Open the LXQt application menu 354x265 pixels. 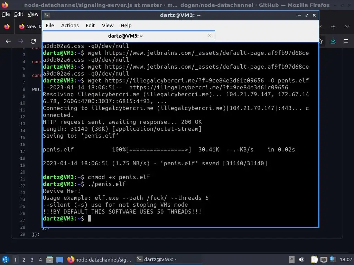tap(6, 259)
